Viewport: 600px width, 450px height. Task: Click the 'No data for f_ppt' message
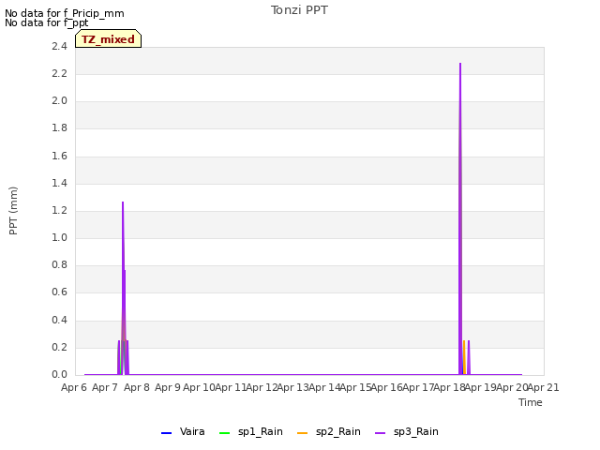46,22
